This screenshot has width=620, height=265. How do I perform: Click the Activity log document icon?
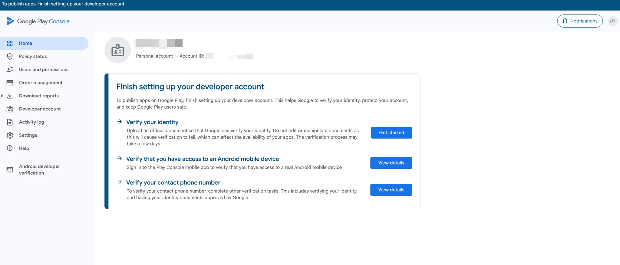click(10, 122)
